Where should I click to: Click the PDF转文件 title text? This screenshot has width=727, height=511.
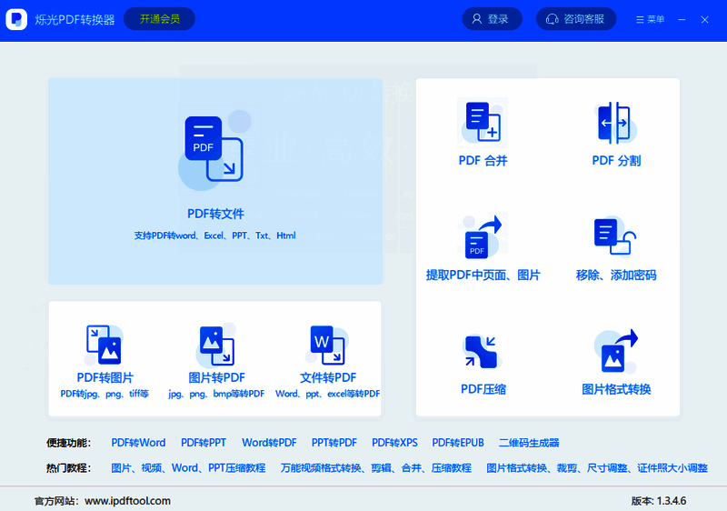point(215,214)
